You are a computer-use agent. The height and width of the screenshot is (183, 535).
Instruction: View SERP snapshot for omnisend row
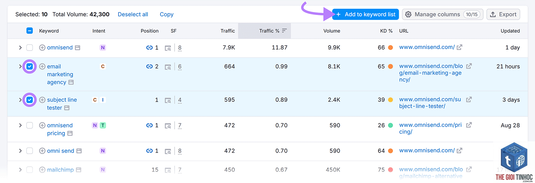click(168, 48)
